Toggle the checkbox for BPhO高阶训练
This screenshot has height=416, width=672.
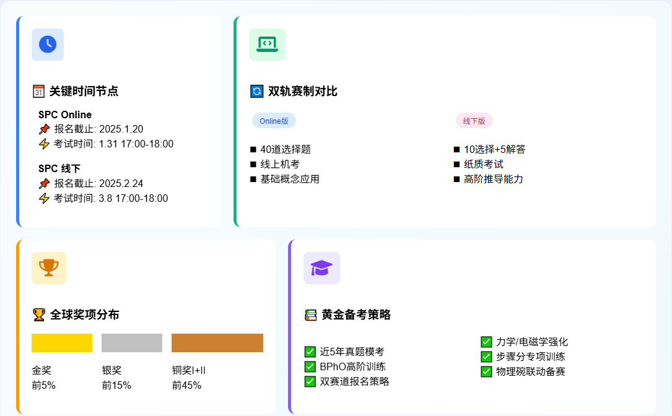tap(310, 366)
